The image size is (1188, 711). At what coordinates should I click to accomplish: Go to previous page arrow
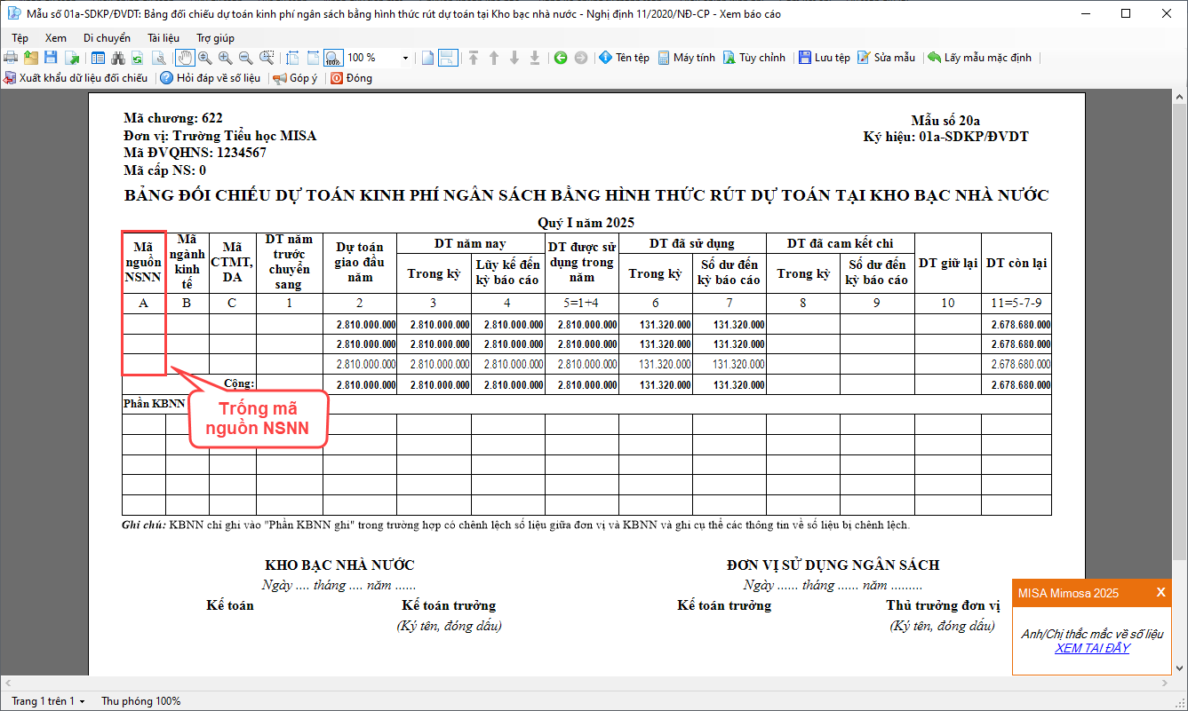(494, 58)
